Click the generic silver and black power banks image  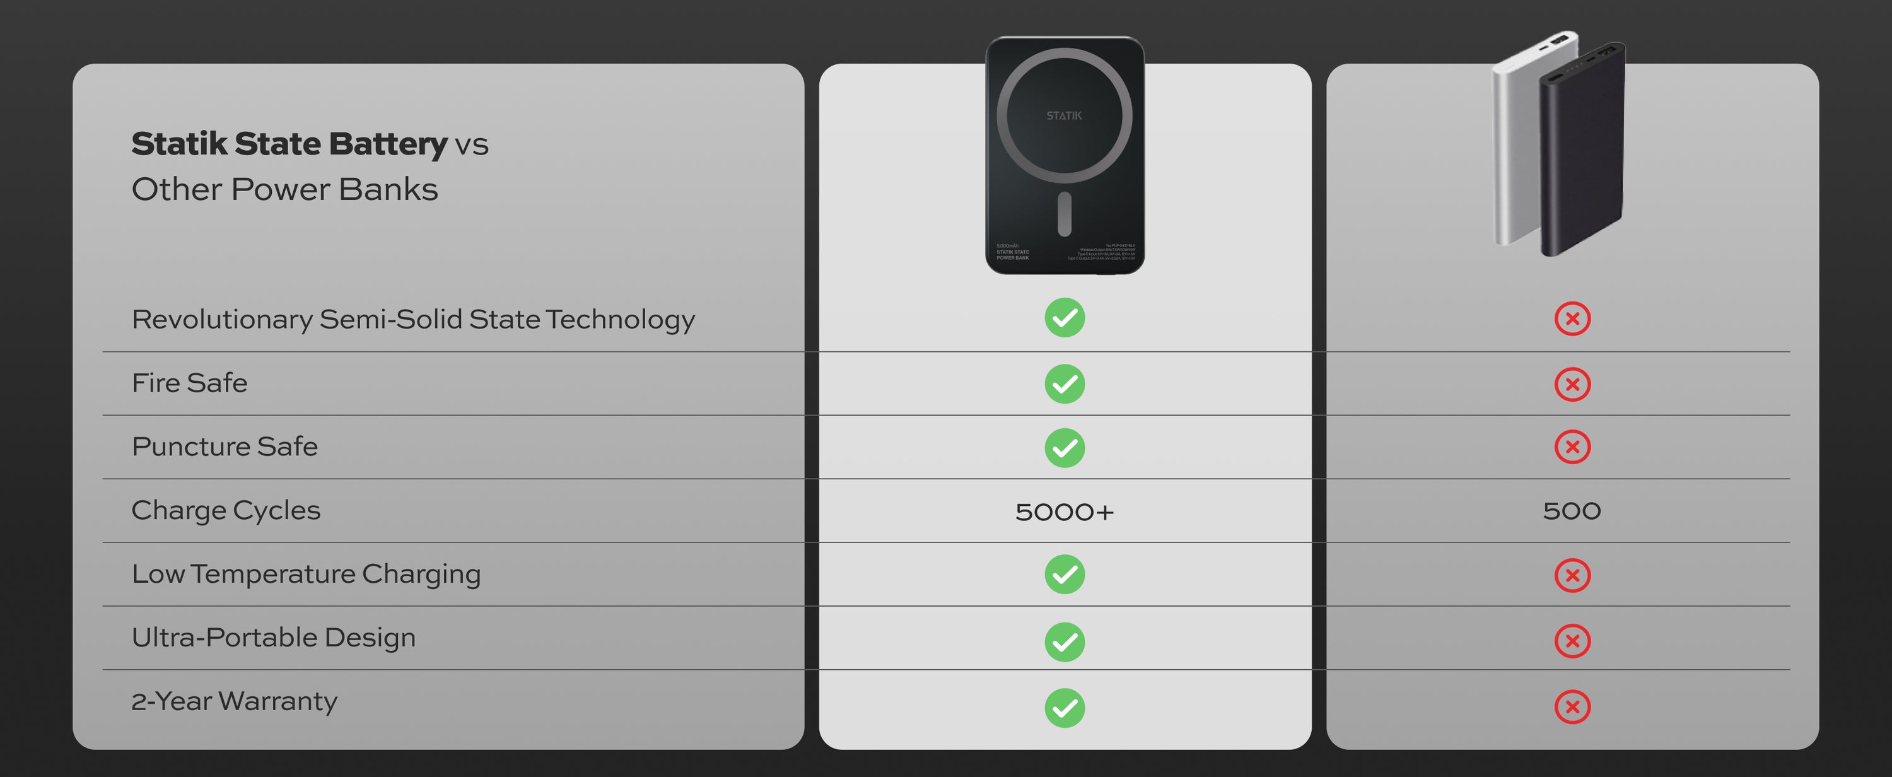(x=1558, y=143)
